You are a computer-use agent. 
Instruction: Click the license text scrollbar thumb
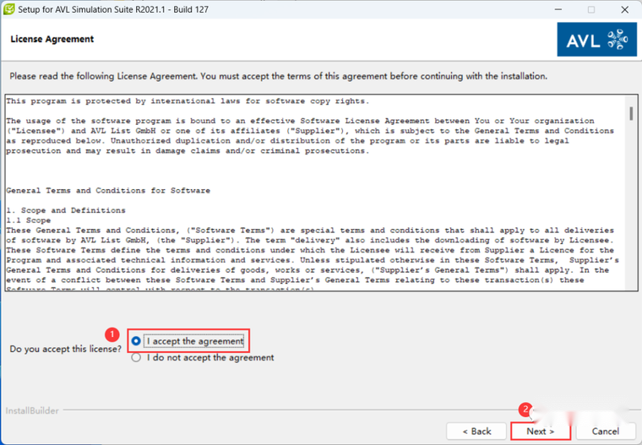(x=631, y=113)
